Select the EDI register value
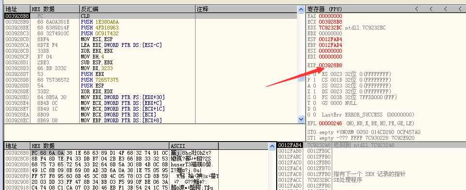This screenshot has width=466, height=190. tap(330, 57)
